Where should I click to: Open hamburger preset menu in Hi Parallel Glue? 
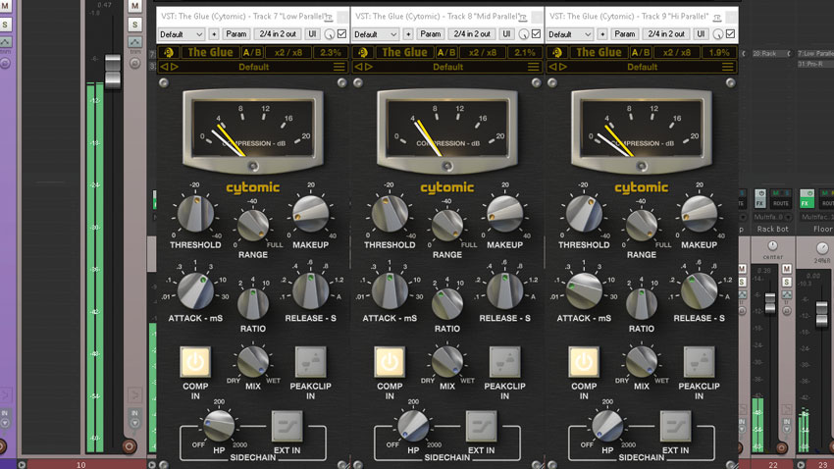pyautogui.click(x=727, y=67)
